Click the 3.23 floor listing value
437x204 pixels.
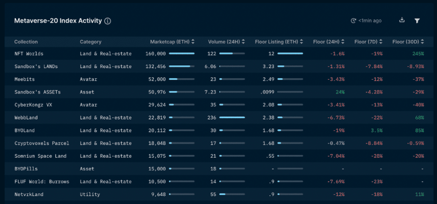268,66
